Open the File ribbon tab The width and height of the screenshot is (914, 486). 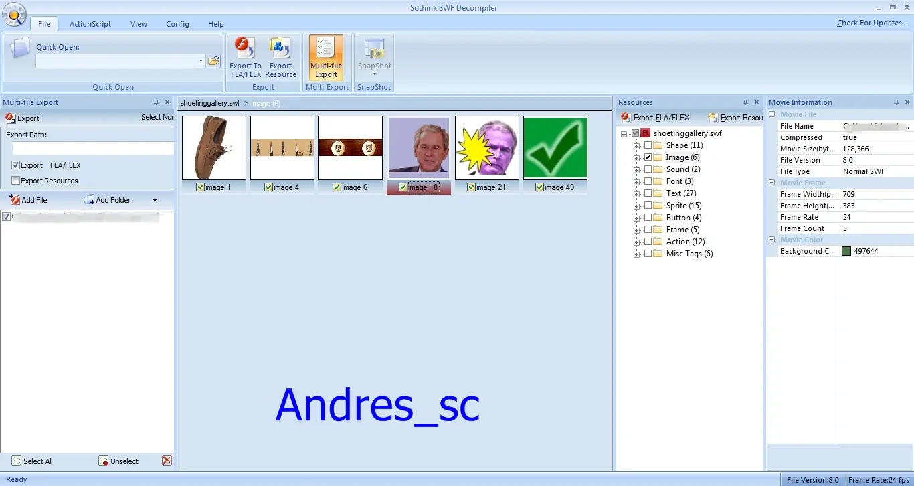44,24
